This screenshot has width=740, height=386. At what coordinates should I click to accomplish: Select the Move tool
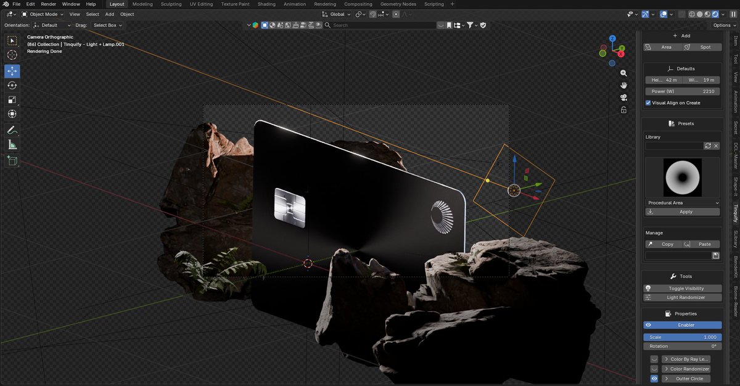coord(12,71)
